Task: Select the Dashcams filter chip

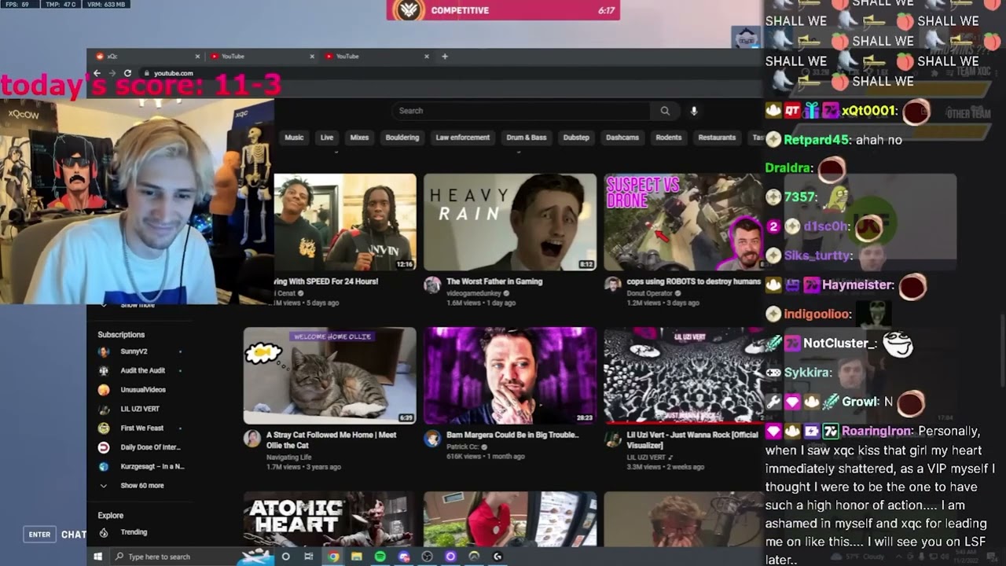Action: (x=622, y=138)
